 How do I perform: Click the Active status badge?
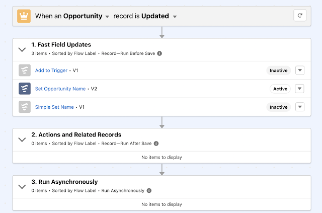(280, 89)
